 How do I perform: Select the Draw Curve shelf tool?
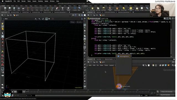coord(47,9)
